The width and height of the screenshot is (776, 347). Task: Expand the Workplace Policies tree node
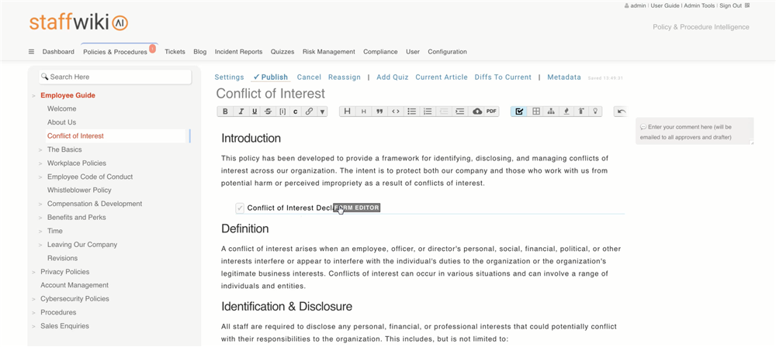tap(40, 163)
